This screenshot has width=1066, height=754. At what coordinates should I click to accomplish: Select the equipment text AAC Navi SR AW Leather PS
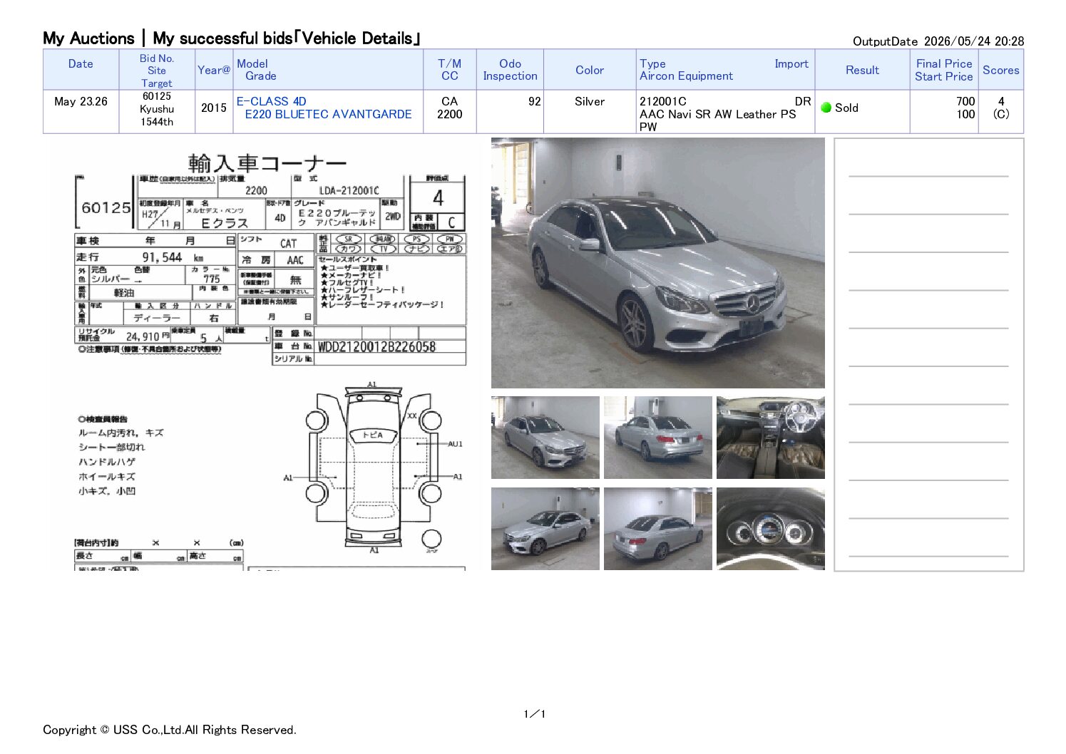(x=717, y=114)
